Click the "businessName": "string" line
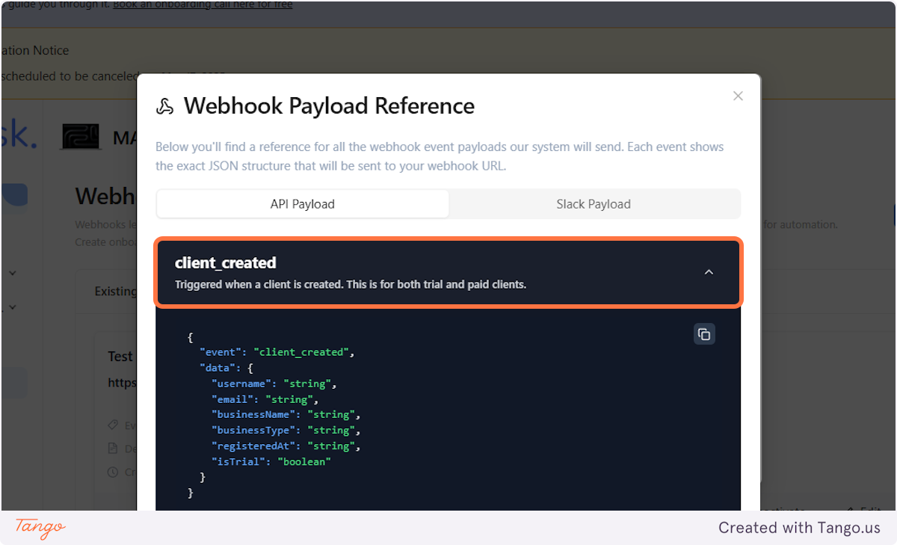The width and height of the screenshot is (897, 545). pyautogui.click(x=286, y=414)
